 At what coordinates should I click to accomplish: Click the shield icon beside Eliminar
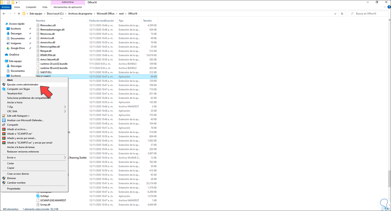click(4, 178)
